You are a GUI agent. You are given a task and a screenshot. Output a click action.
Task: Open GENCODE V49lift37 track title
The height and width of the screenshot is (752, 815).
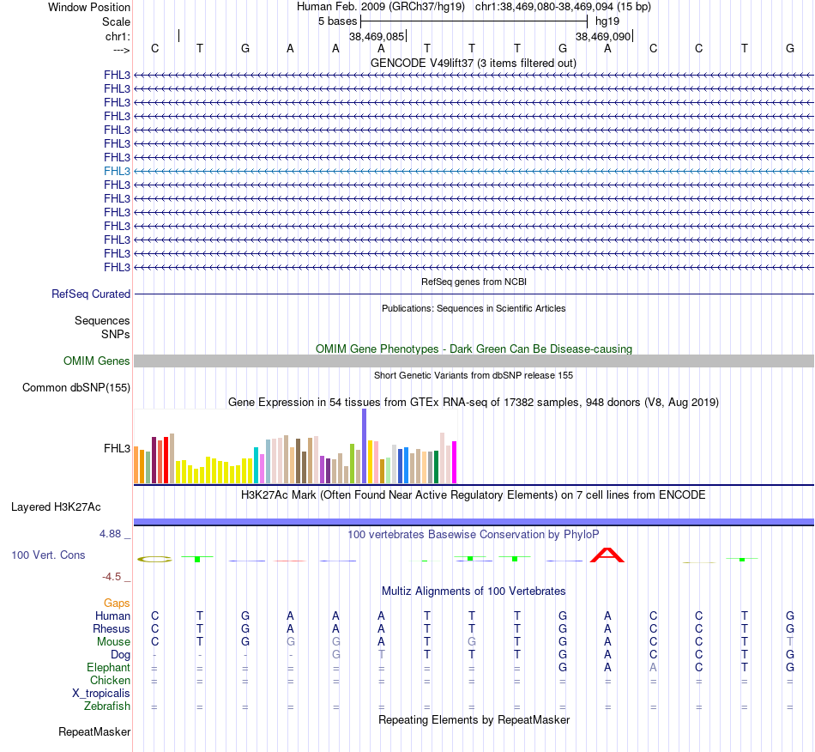coord(474,63)
